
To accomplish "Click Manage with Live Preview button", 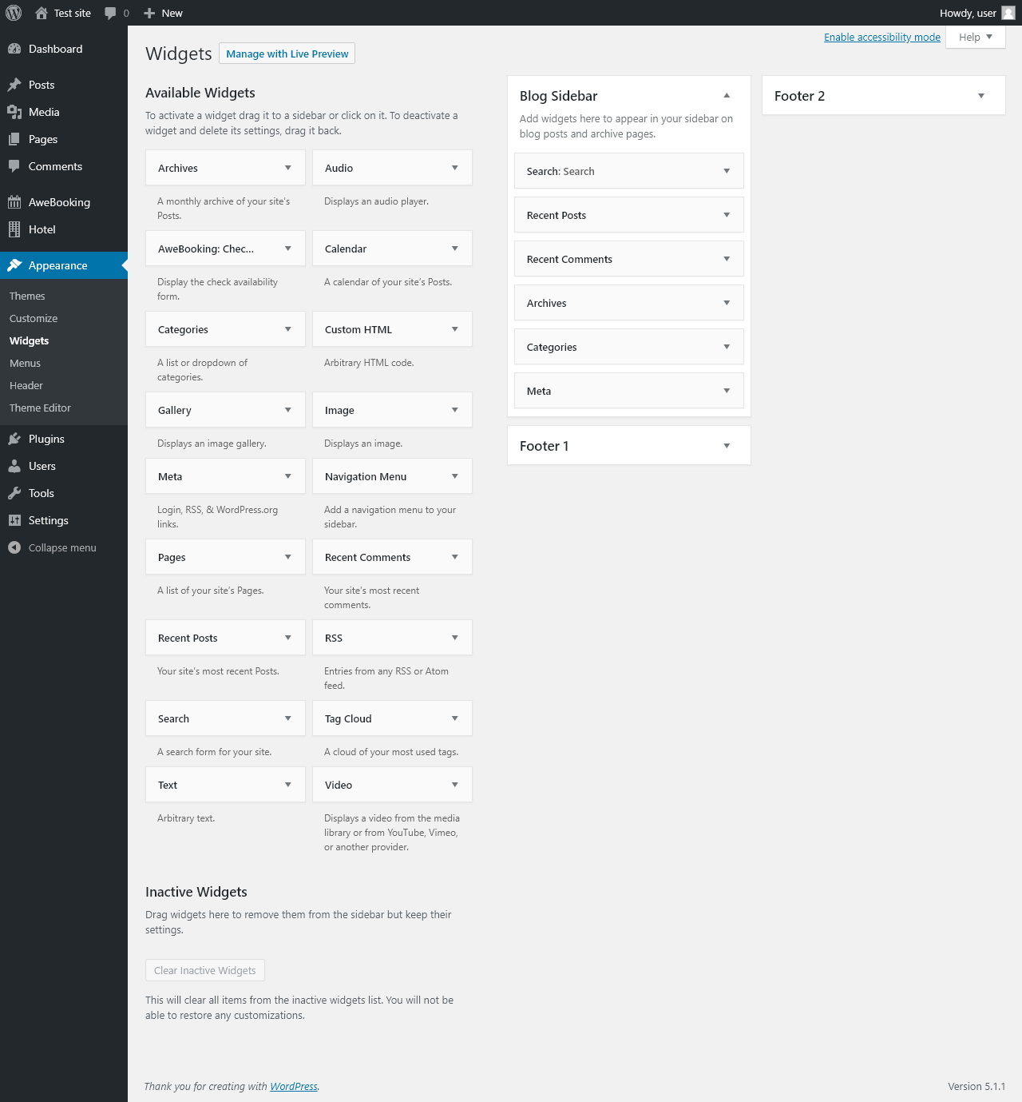I will coord(287,54).
